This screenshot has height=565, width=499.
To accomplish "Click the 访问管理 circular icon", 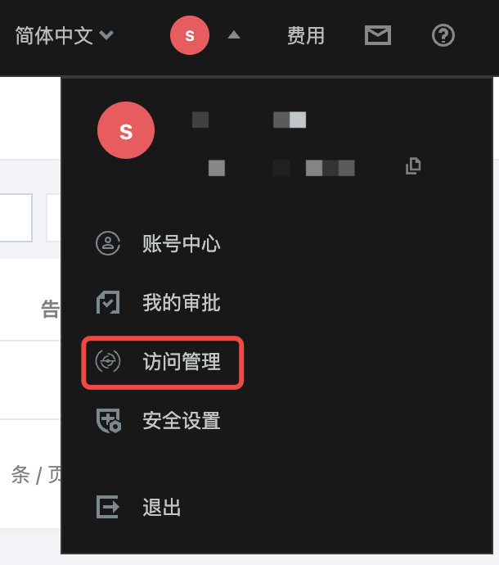I will (108, 361).
